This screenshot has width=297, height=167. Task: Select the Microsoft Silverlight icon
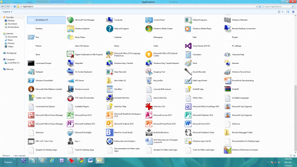point(70,132)
